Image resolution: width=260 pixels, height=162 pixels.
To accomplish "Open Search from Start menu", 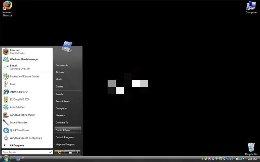I will pos(67,94).
